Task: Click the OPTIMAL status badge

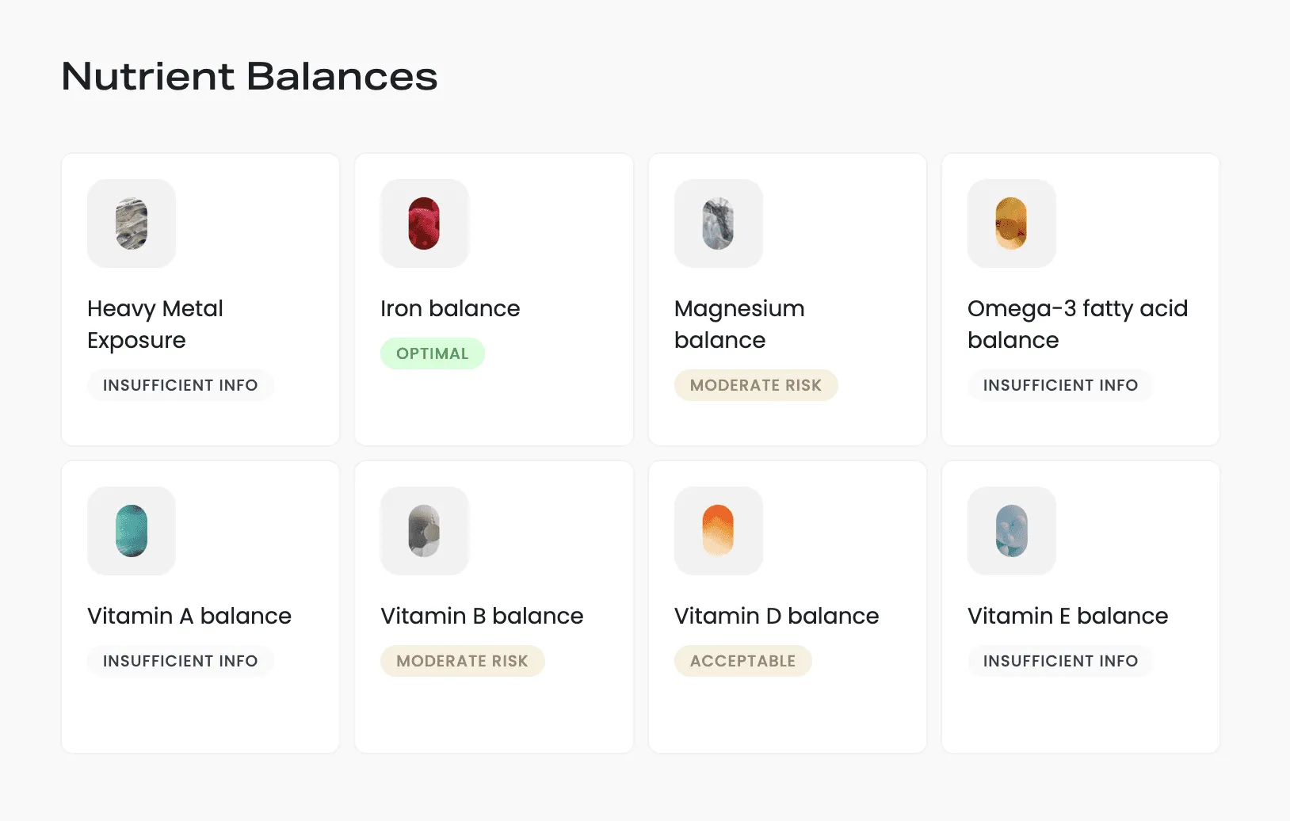Action: tap(432, 353)
